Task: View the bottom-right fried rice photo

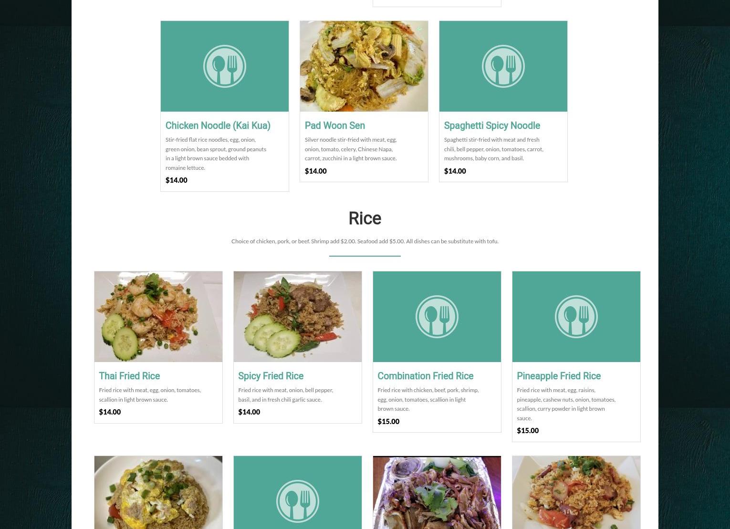Action: (576, 492)
